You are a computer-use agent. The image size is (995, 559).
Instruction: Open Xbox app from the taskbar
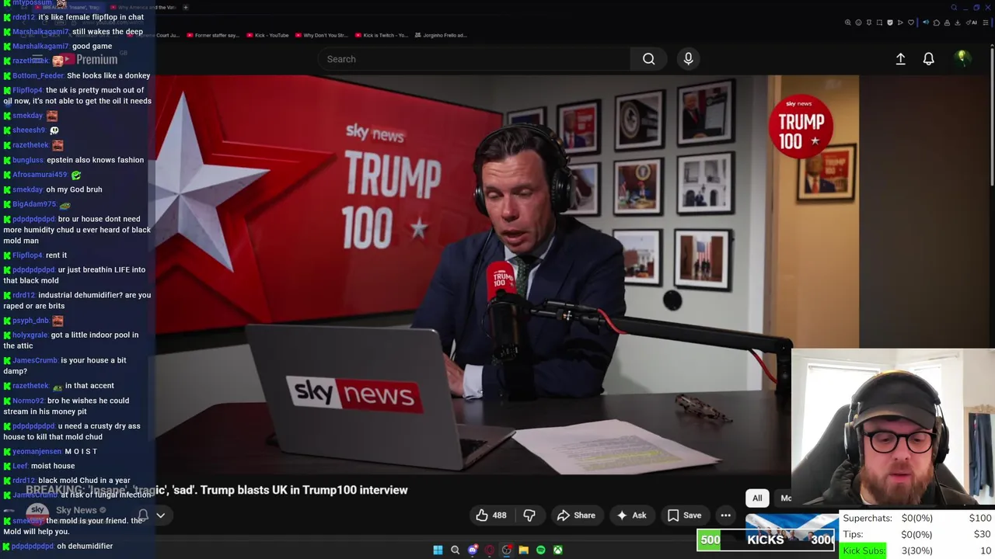click(558, 550)
